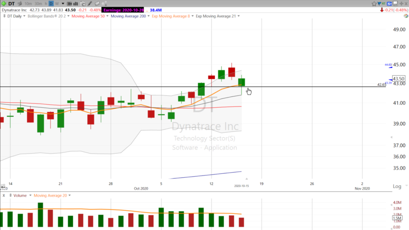Viewport: 409px width, 230px height.
Task: Click the 38.4M blue value
Action: pos(156,10)
